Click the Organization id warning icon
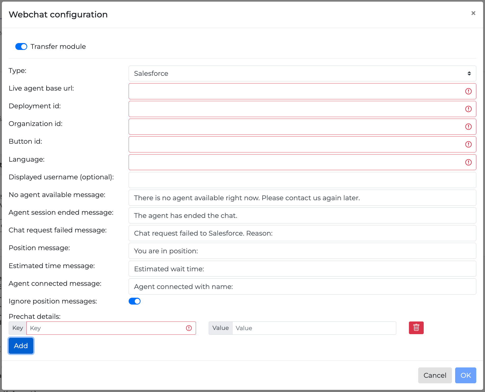The width and height of the screenshot is (485, 392). (x=468, y=127)
